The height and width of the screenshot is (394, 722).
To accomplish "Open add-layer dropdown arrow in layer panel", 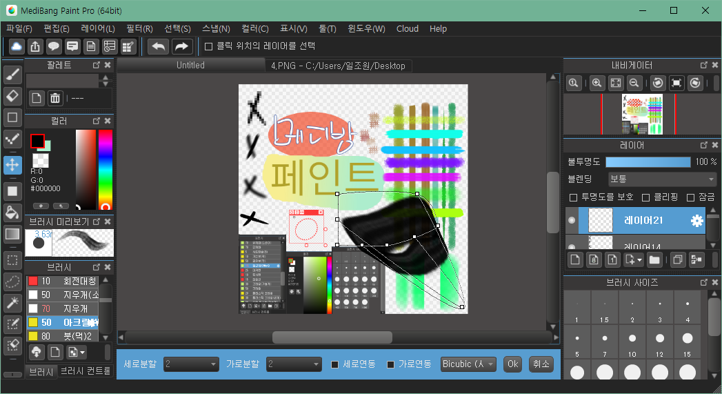I will [639, 260].
